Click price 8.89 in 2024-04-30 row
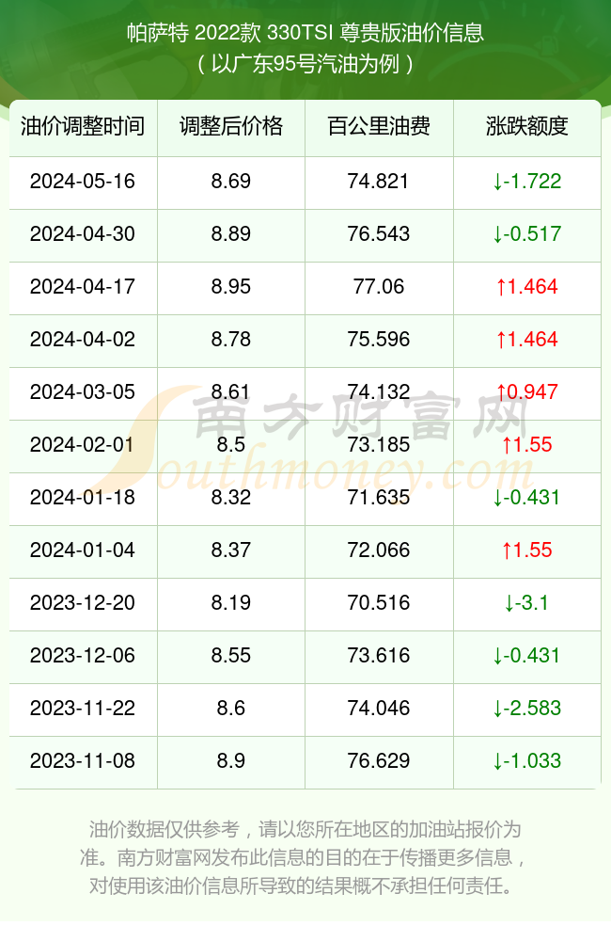Viewport: 611px width, 941px height. point(231,234)
